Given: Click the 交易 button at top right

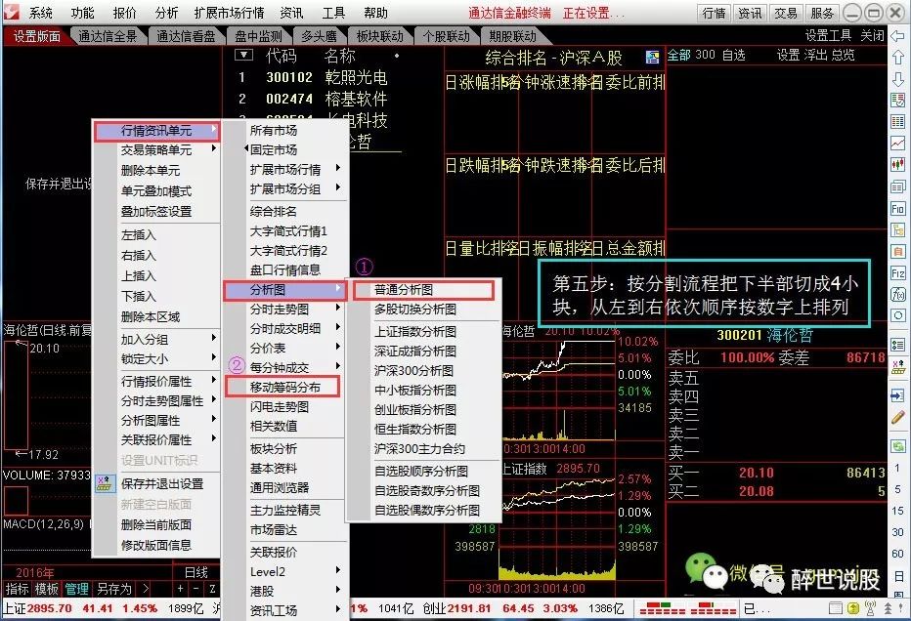Looking at the screenshot, I should (x=786, y=13).
